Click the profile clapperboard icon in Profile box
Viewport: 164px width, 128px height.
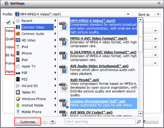pos(17,14)
